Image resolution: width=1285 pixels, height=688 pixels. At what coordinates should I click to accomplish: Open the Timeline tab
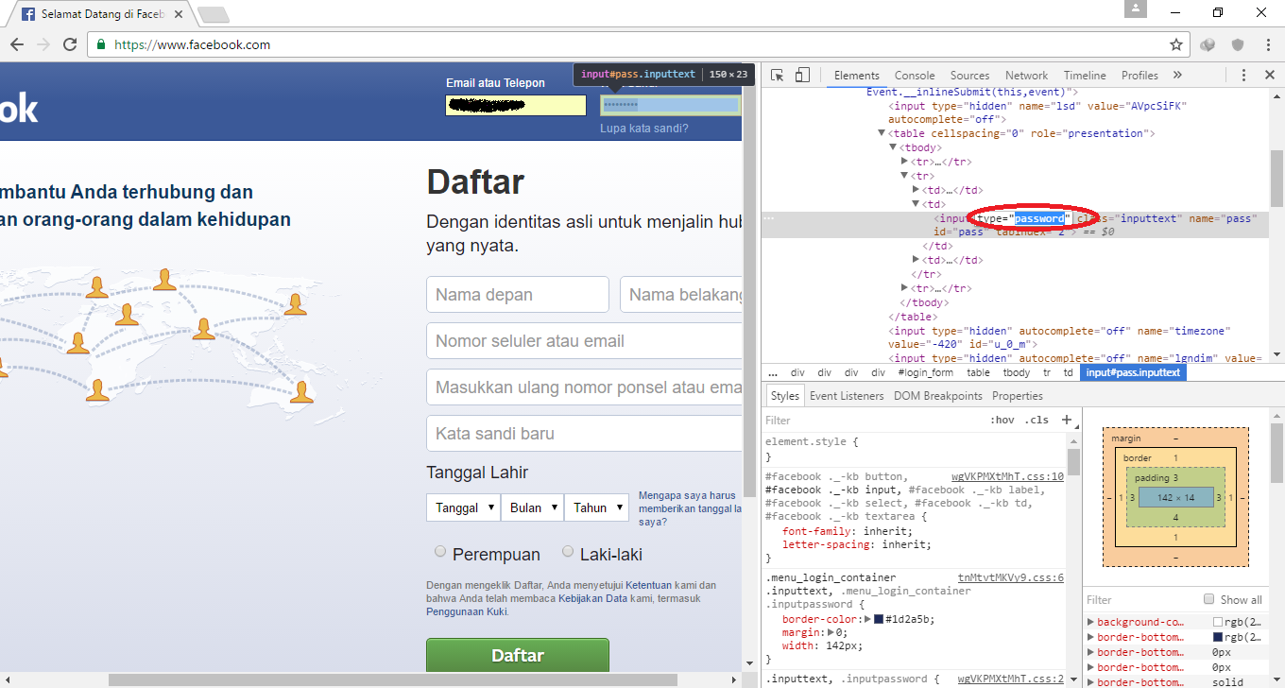(x=1085, y=76)
